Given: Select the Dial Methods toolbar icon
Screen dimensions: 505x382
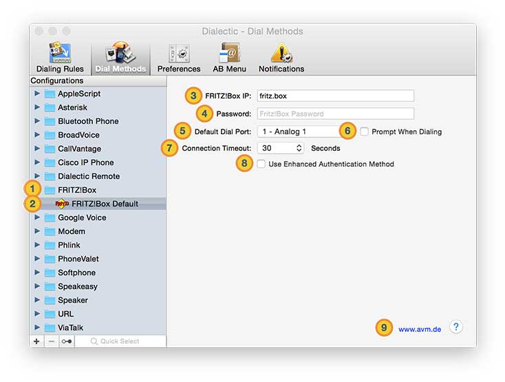Looking at the screenshot, I should click(121, 57).
